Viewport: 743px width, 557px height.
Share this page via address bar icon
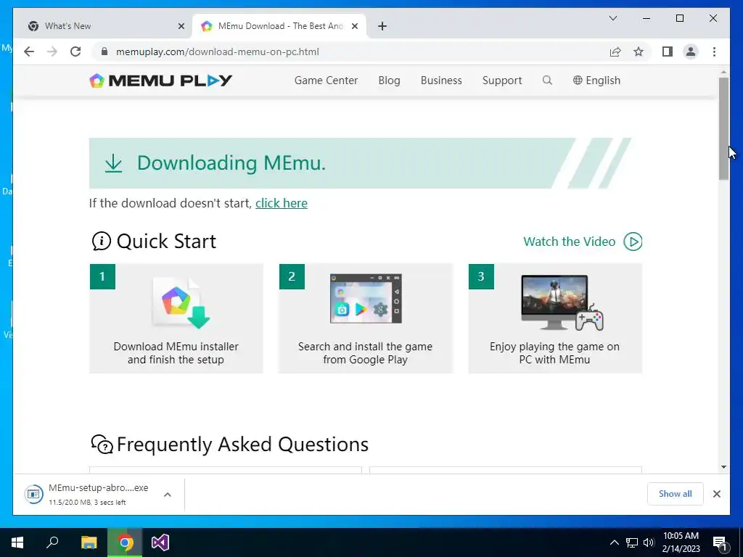point(615,51)
